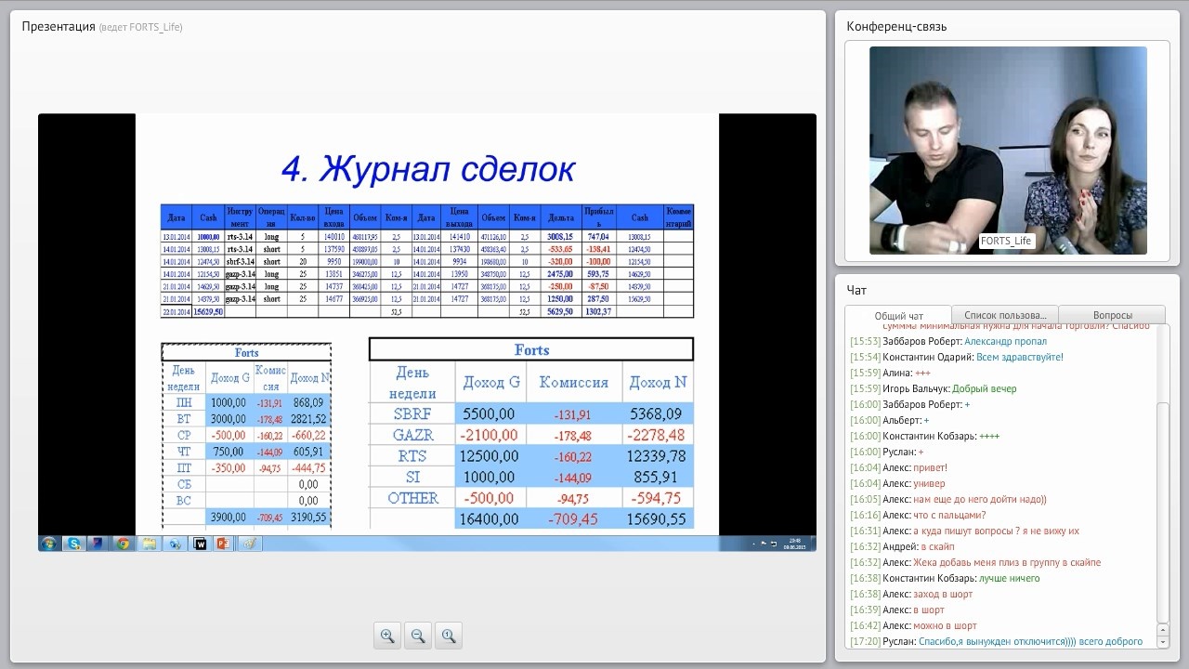The width and height of the screenshot is (1189, 669).
Task: Click the chat scrollbar down arrow
Action: point(1163,641)
